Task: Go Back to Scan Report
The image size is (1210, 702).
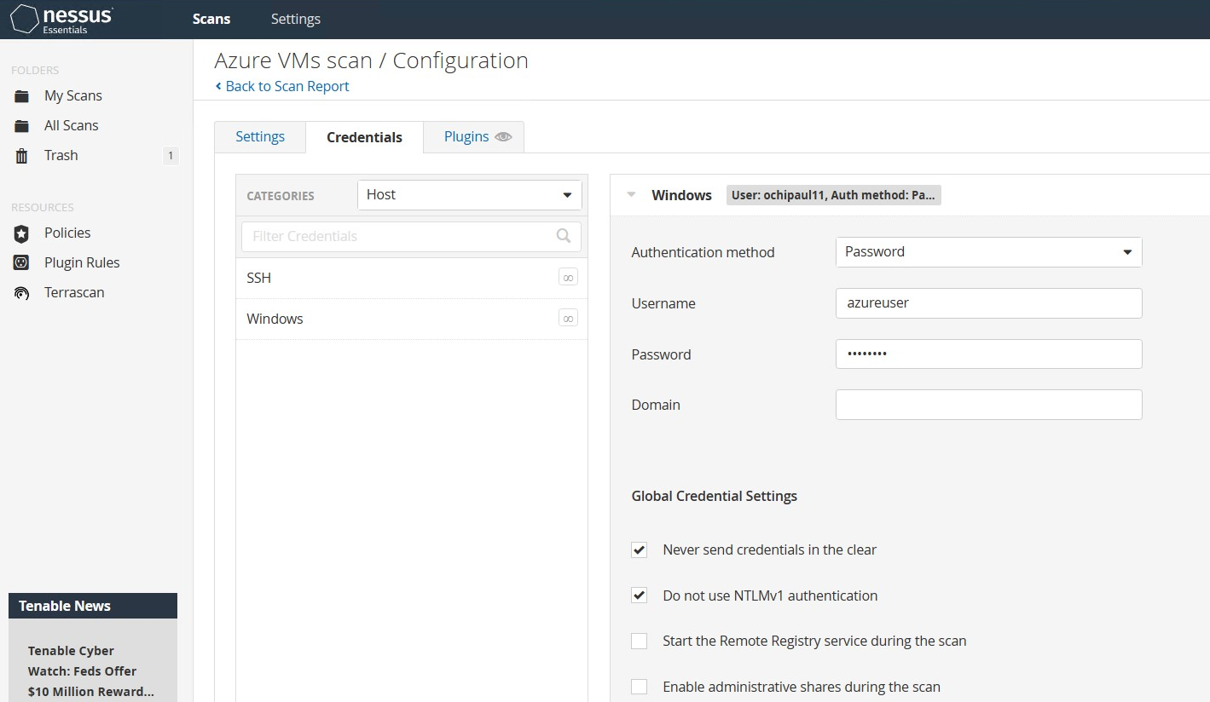Action: point(282,86)
